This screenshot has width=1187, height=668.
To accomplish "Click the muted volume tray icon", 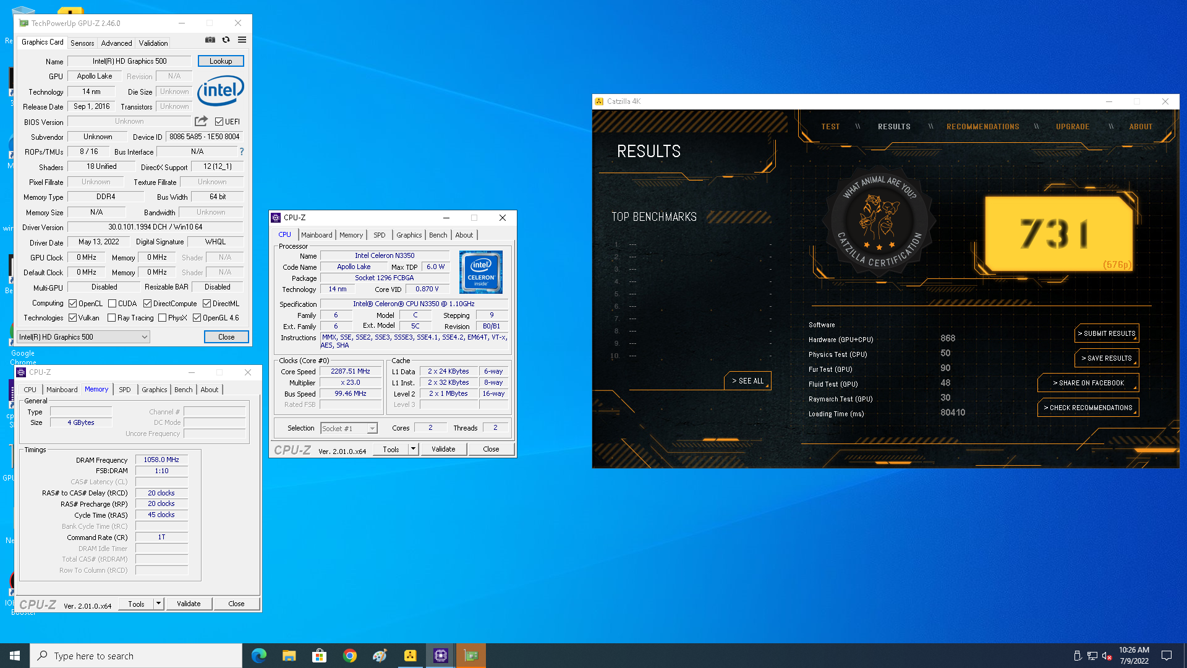I will (1107, 656).
